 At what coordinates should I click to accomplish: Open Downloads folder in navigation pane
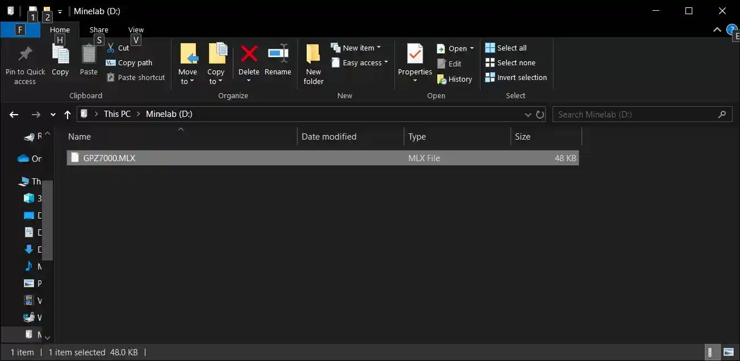click(32, 249)
